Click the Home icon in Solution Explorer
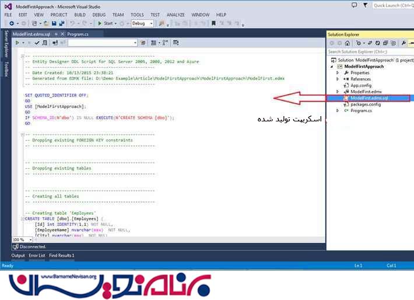This screenshot has width=414, height=300. [x=348, y=43]
